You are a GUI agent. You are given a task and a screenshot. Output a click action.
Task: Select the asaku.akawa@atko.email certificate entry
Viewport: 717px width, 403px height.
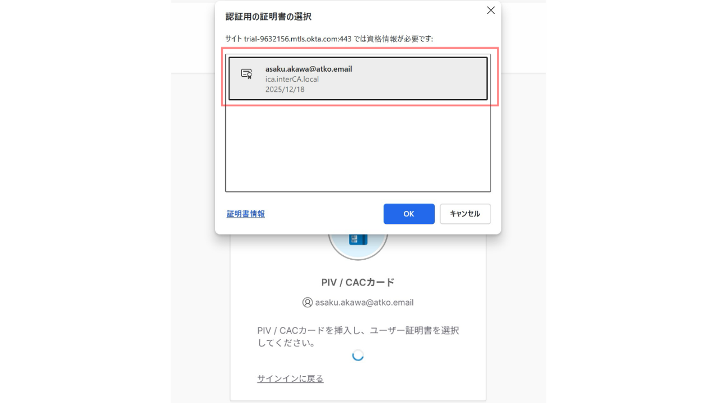(358, 78)
